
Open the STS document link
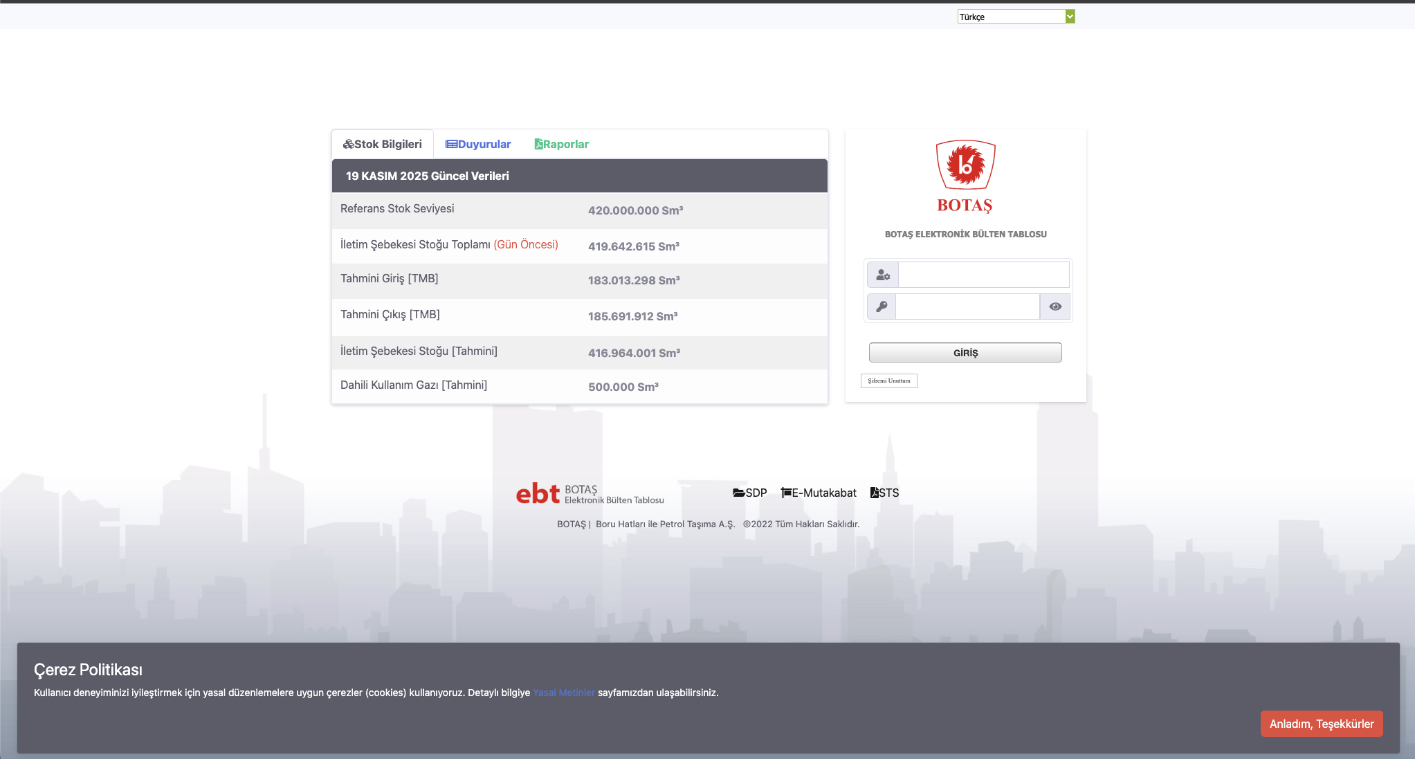point(884,493)
